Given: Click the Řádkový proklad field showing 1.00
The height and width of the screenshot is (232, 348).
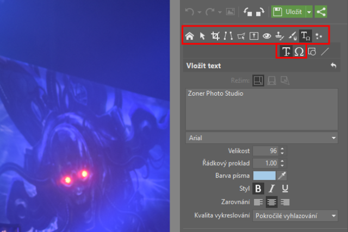Looking at the screenshot, I should (x=265, y=163).
